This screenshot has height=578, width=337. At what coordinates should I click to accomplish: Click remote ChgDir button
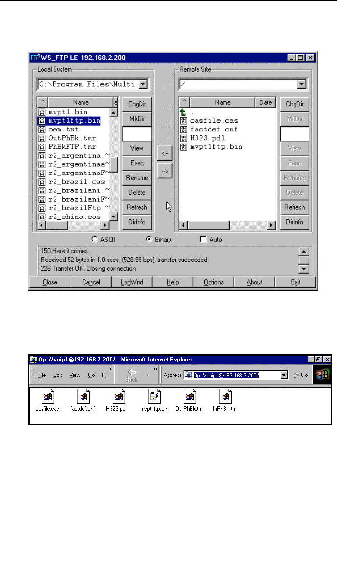295,104
